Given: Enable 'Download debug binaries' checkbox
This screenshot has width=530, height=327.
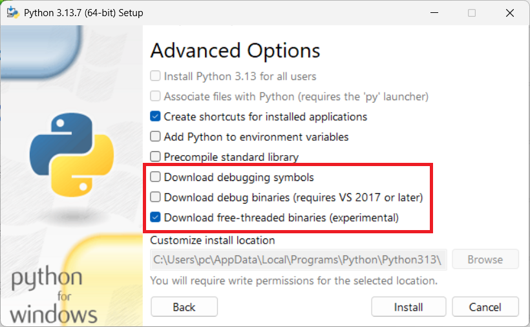Looking at the screenshot, I should 155,197.
